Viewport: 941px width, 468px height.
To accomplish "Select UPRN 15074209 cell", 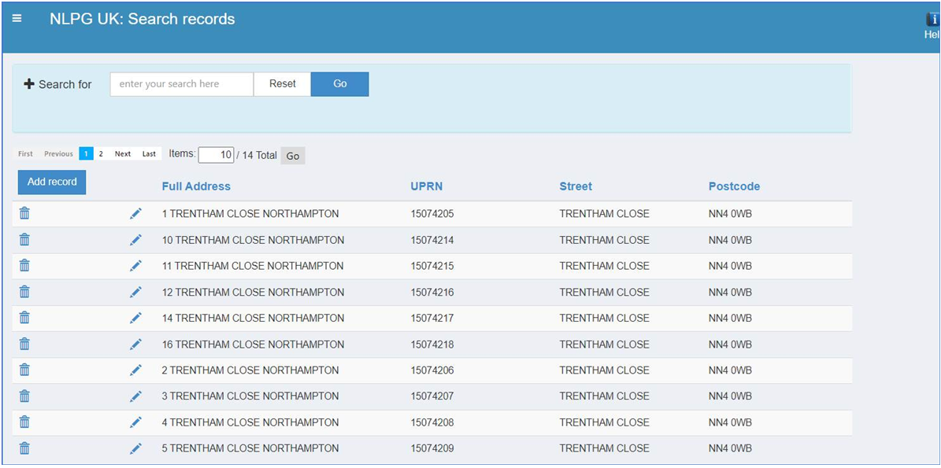I will coord(432,449).
